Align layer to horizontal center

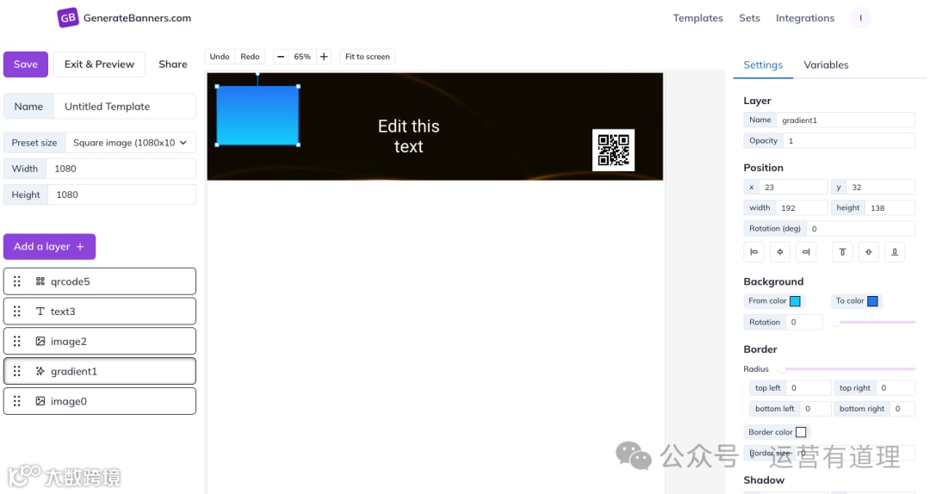point(780,252)
